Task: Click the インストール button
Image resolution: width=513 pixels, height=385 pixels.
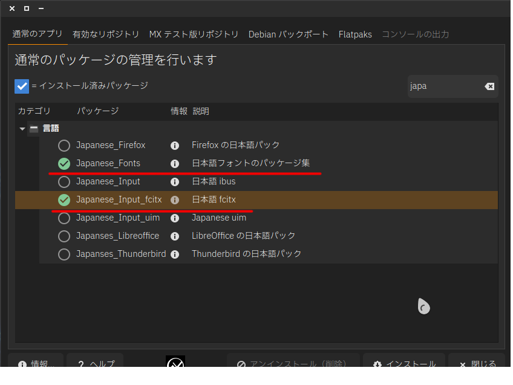Action: [404, 360]
